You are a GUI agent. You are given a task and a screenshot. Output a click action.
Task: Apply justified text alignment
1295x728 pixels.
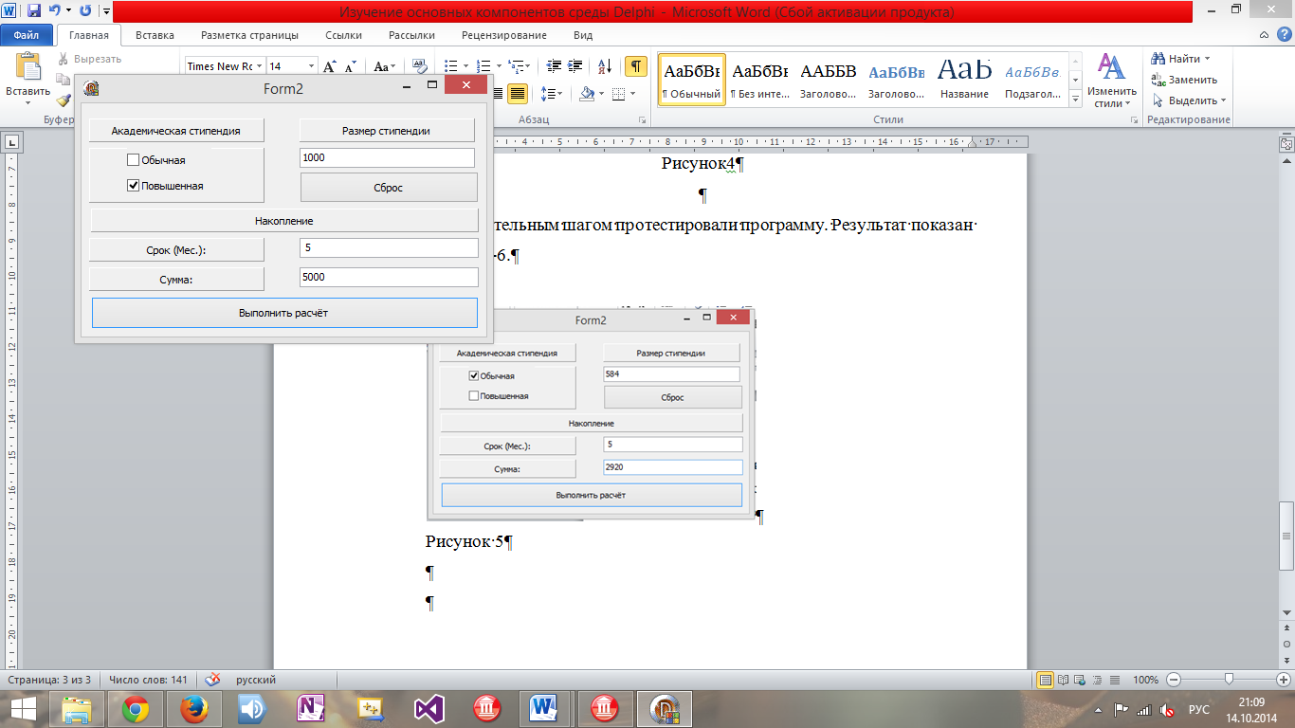518,94
